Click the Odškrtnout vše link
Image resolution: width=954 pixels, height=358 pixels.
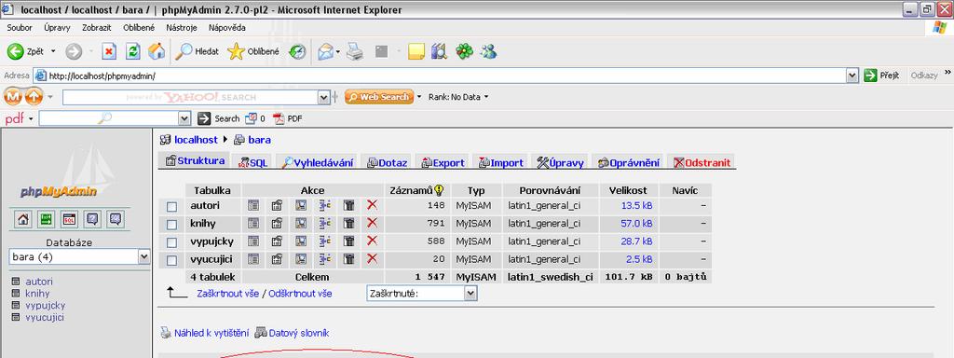(301, 294)
